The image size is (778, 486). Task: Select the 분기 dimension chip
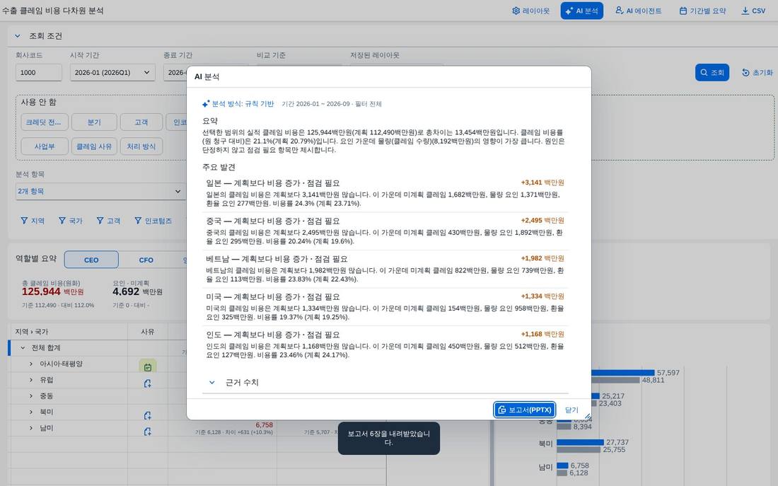94,122
